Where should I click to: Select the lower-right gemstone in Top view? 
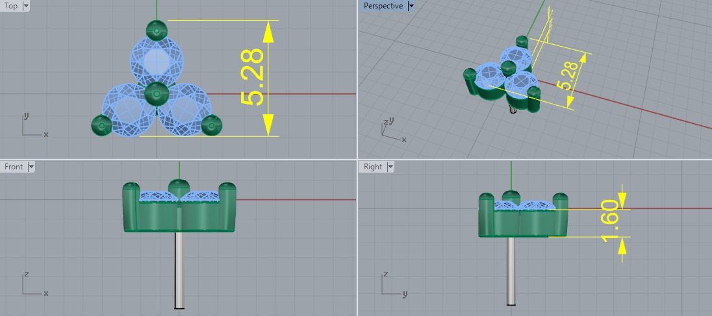point(185,109)
